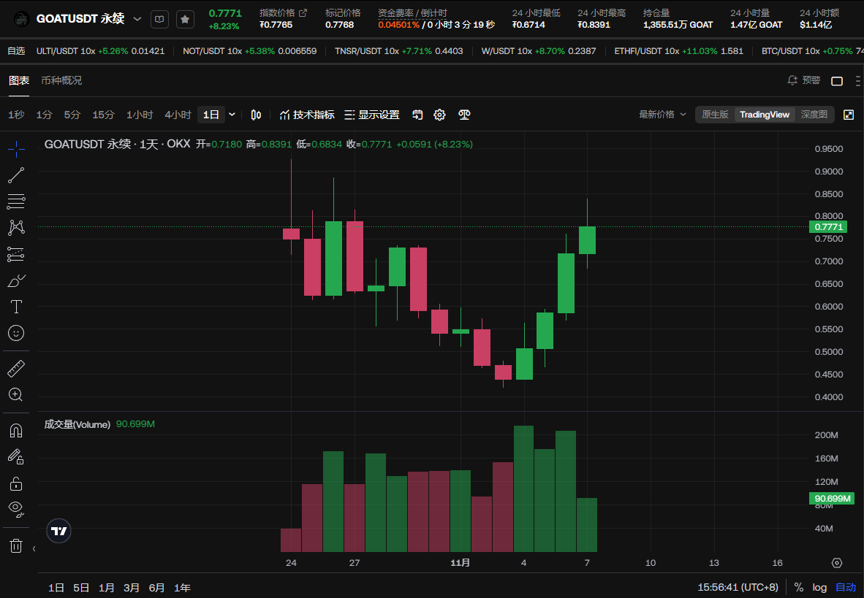Image resolution: width=864 pixels, height=598 pixels.
Task: Open the 指数价格 external link icon
Action: [303, 12]
